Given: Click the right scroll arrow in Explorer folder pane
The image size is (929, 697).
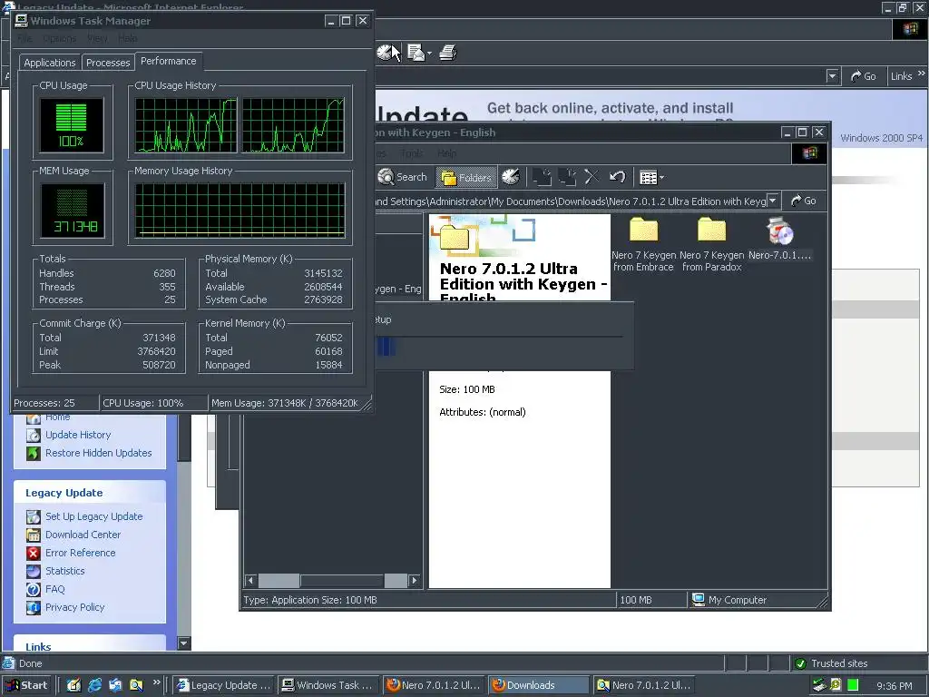Looking at the screenshot, I should (415, 580).
